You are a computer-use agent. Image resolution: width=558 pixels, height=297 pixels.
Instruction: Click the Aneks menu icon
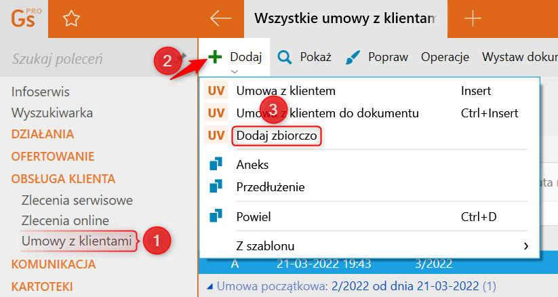pos(216,164)
